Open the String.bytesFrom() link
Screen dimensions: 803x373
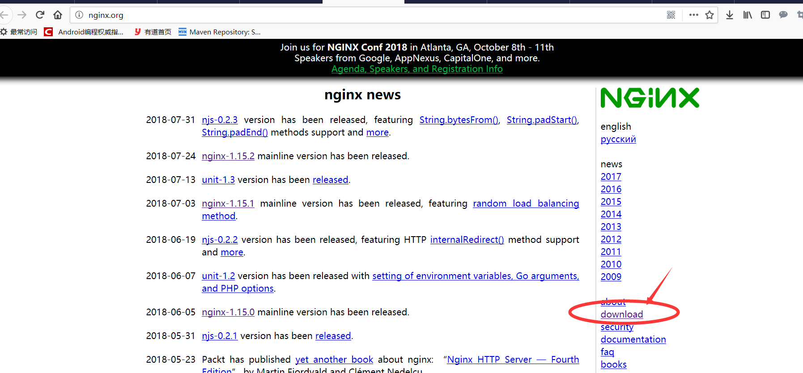(459, 120)
